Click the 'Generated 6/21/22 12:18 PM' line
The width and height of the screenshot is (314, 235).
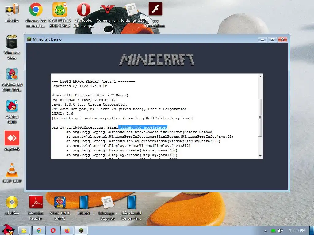tap(79, 86)
